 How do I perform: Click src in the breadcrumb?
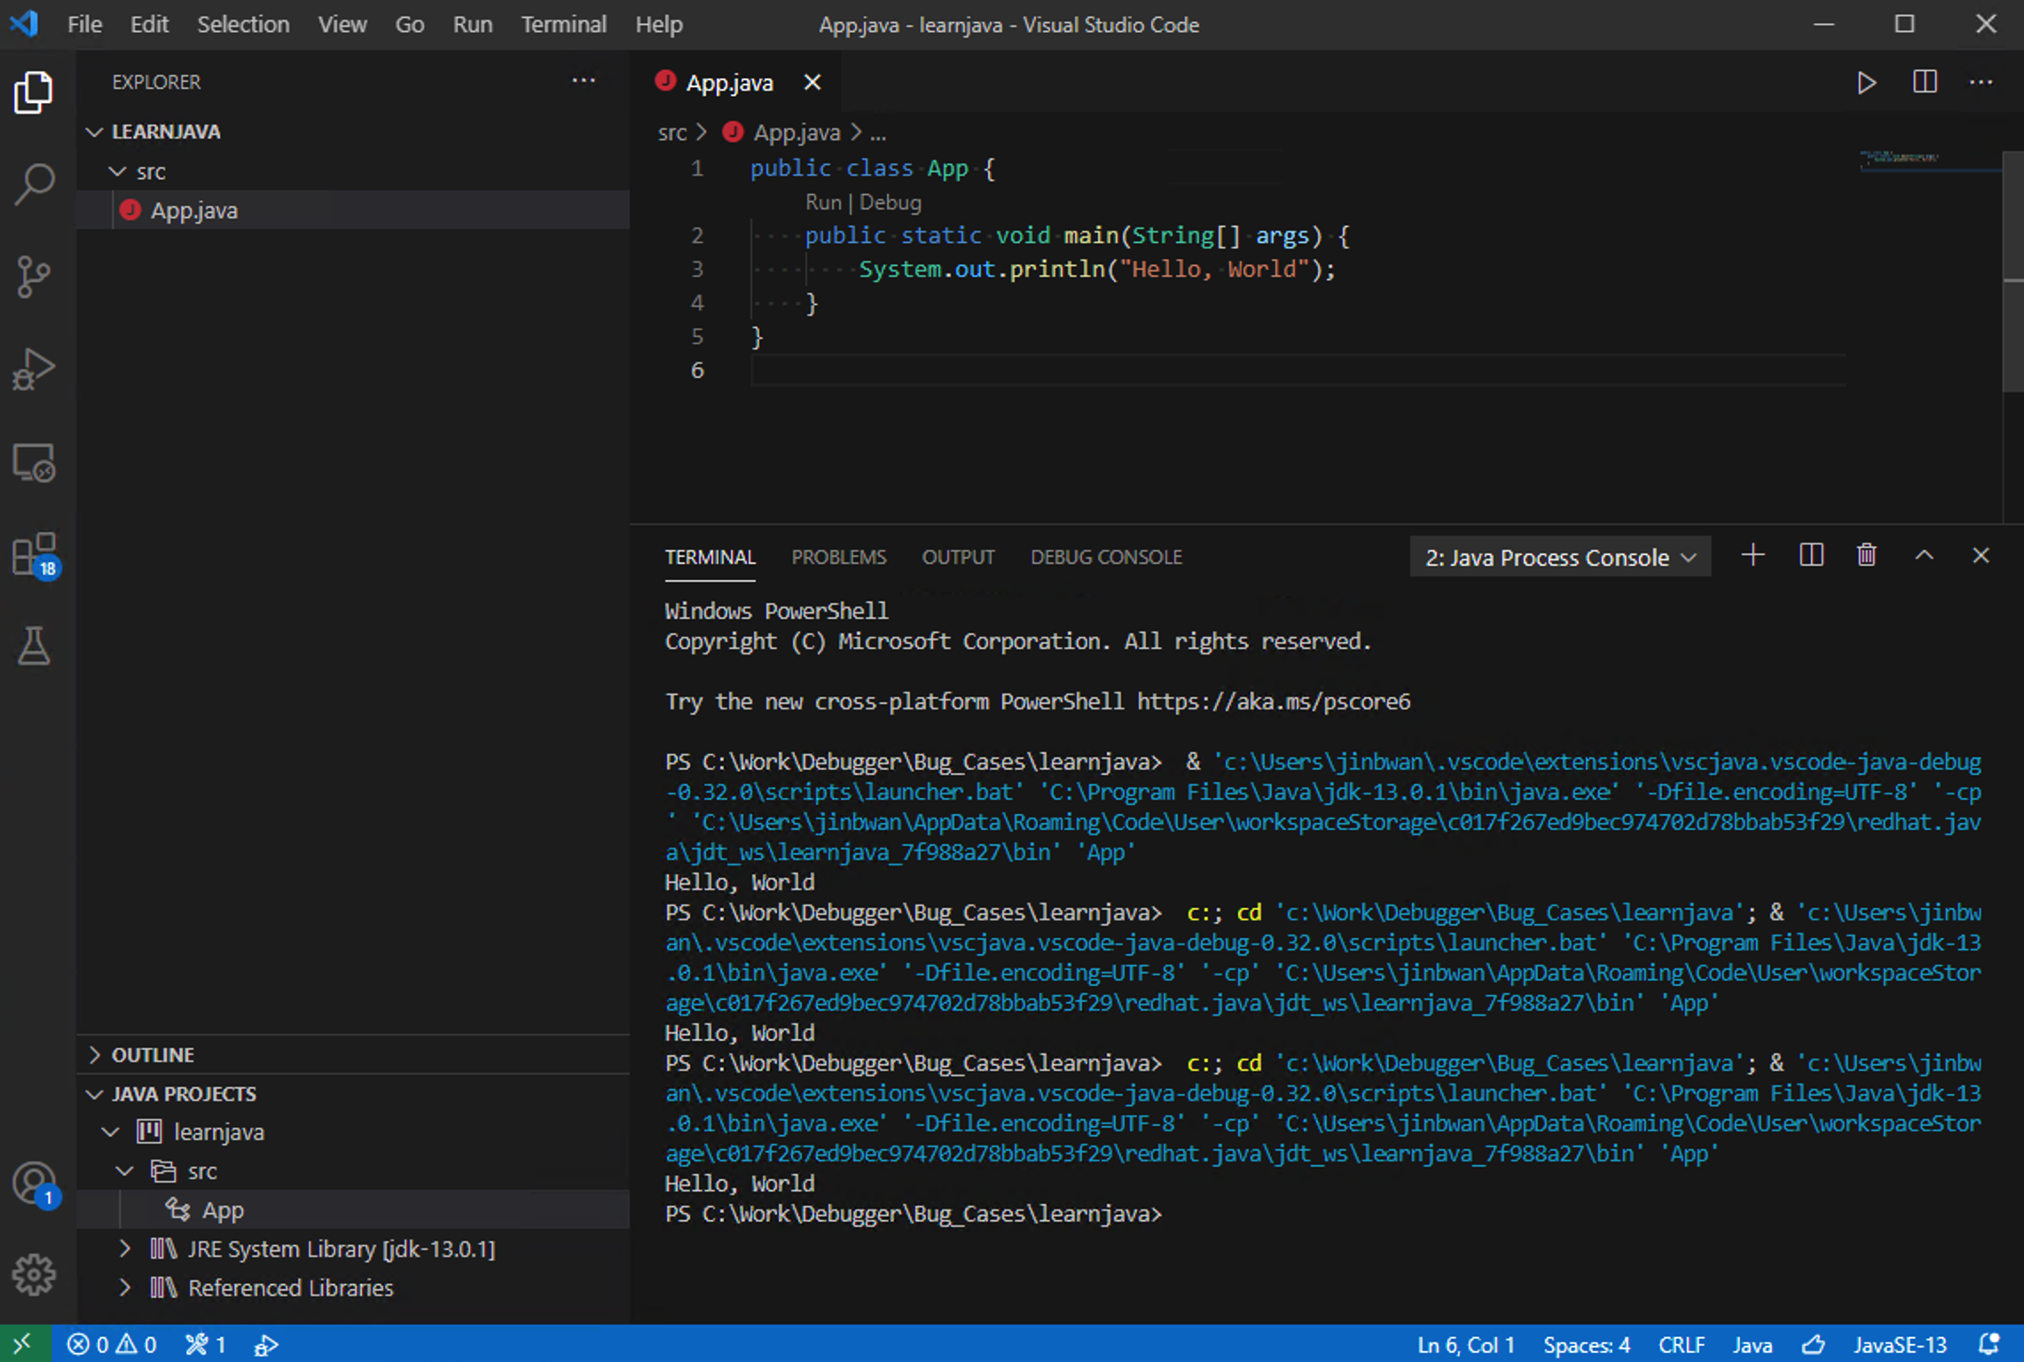click(x=672, y=133)
